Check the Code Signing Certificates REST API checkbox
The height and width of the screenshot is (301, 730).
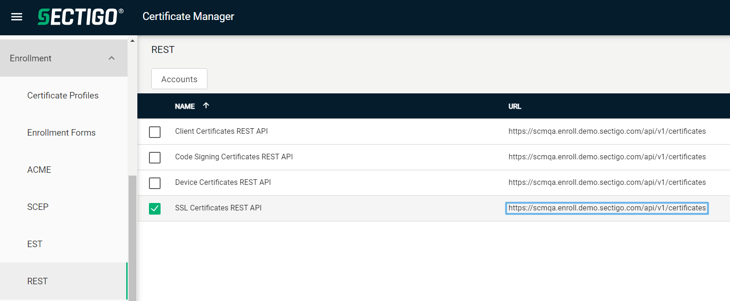(155, 157)
